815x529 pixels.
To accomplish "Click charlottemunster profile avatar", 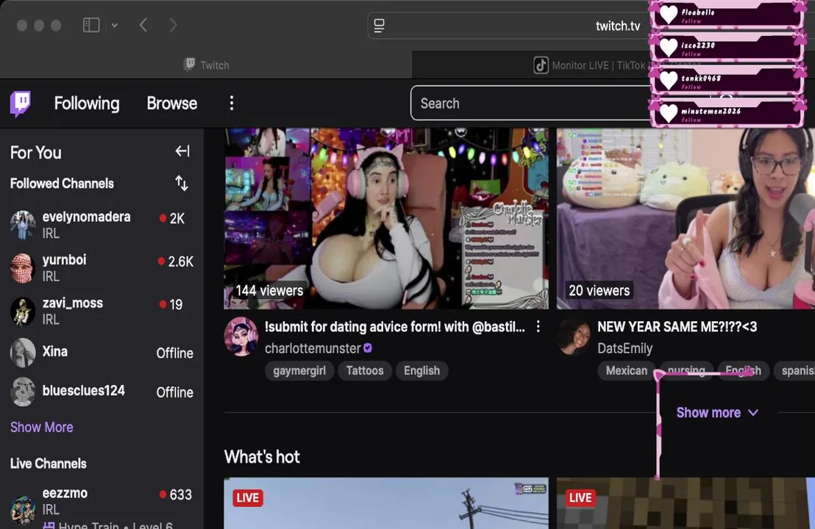I will pyautogui.click(x=241, y=337).
